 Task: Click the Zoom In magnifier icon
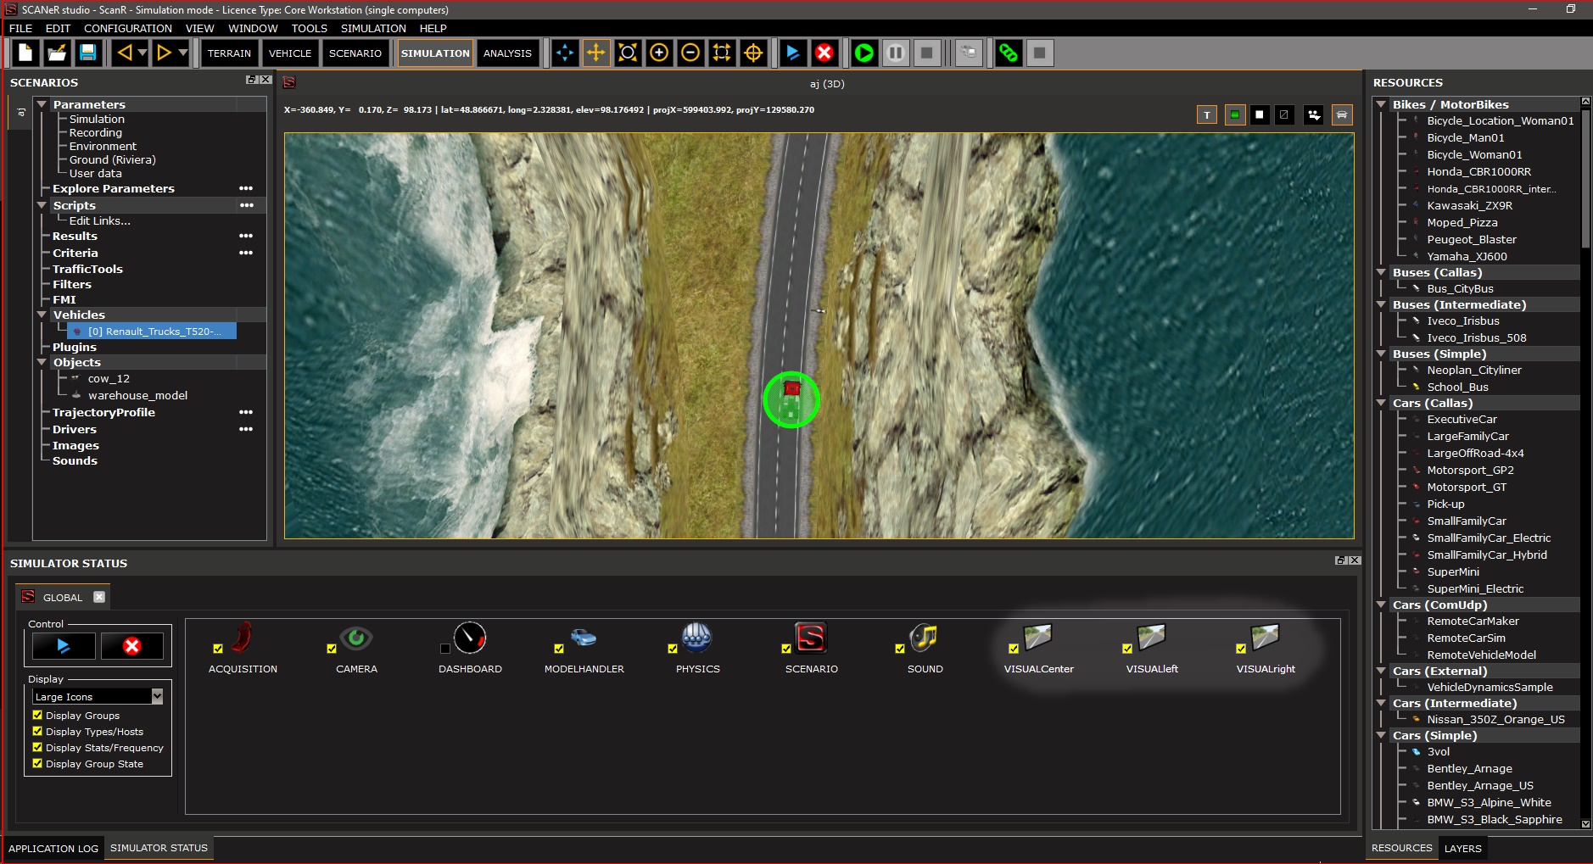(x=659, y=53)
